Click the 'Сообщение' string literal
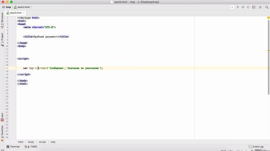The image size is (270, 151). tap(57, 68)
